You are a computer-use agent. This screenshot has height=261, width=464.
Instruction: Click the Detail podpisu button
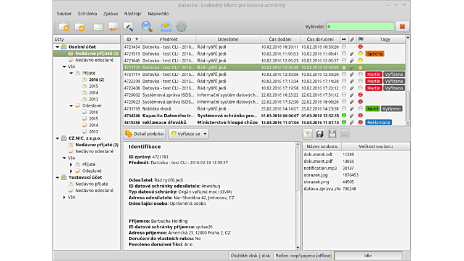pyautogui.click(x=144, y=133)
